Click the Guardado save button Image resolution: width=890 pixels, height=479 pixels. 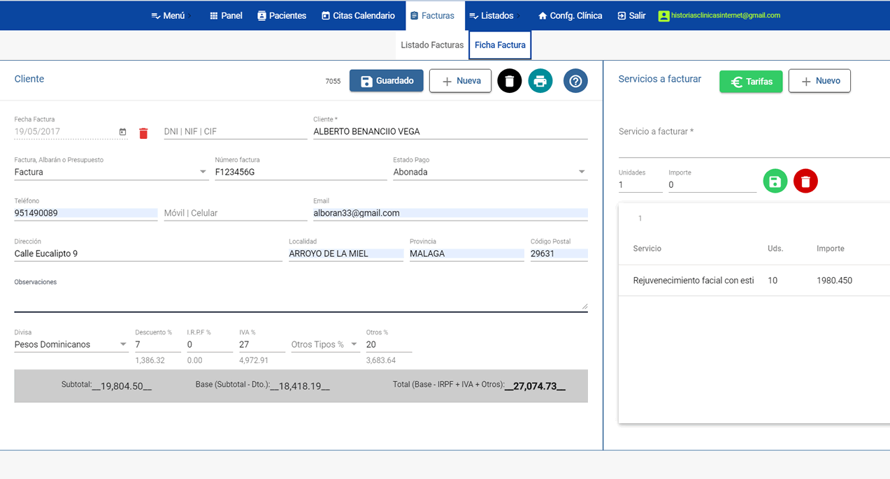(387, 81)
